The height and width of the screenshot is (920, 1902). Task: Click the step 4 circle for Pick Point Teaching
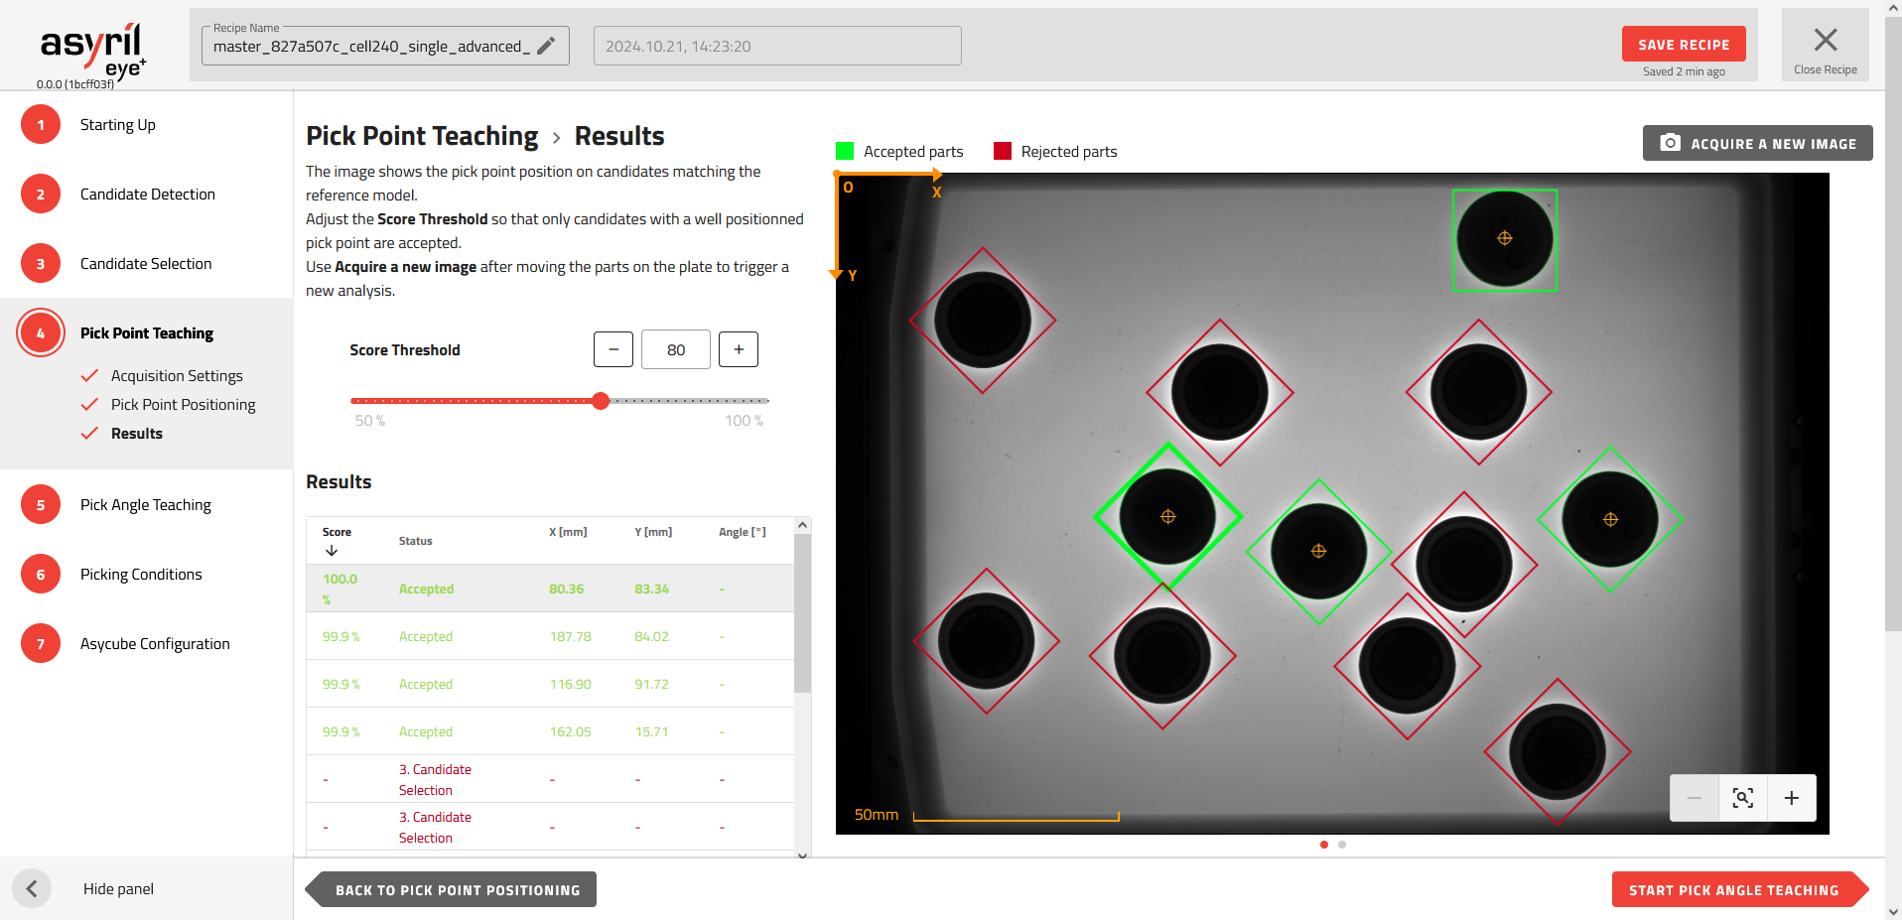pos(41,332)
